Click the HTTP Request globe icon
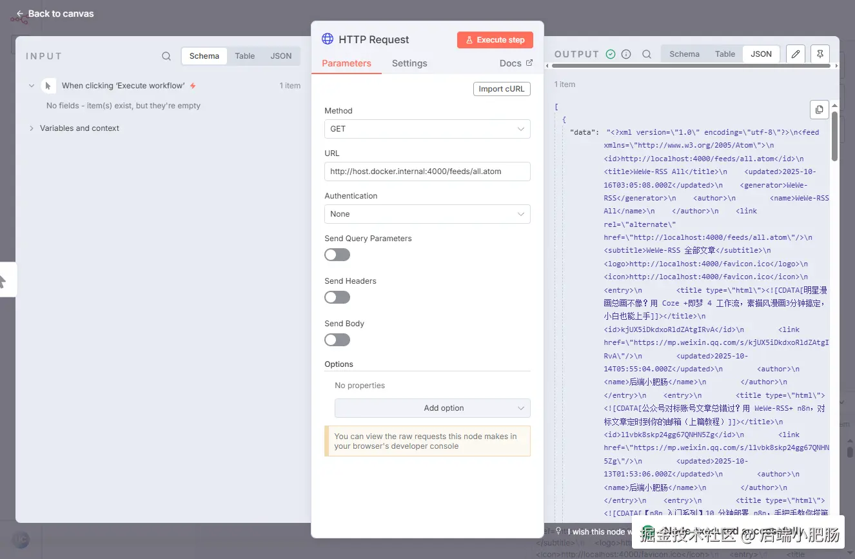Image resolution: width=855 pixels, height=559 pixels. (328, 39)
